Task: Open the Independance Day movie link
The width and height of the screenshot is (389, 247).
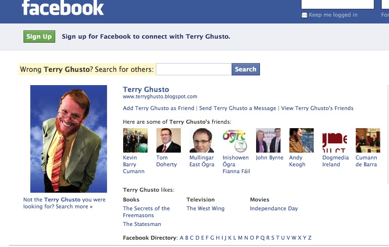Action: [x=274, y=208]
